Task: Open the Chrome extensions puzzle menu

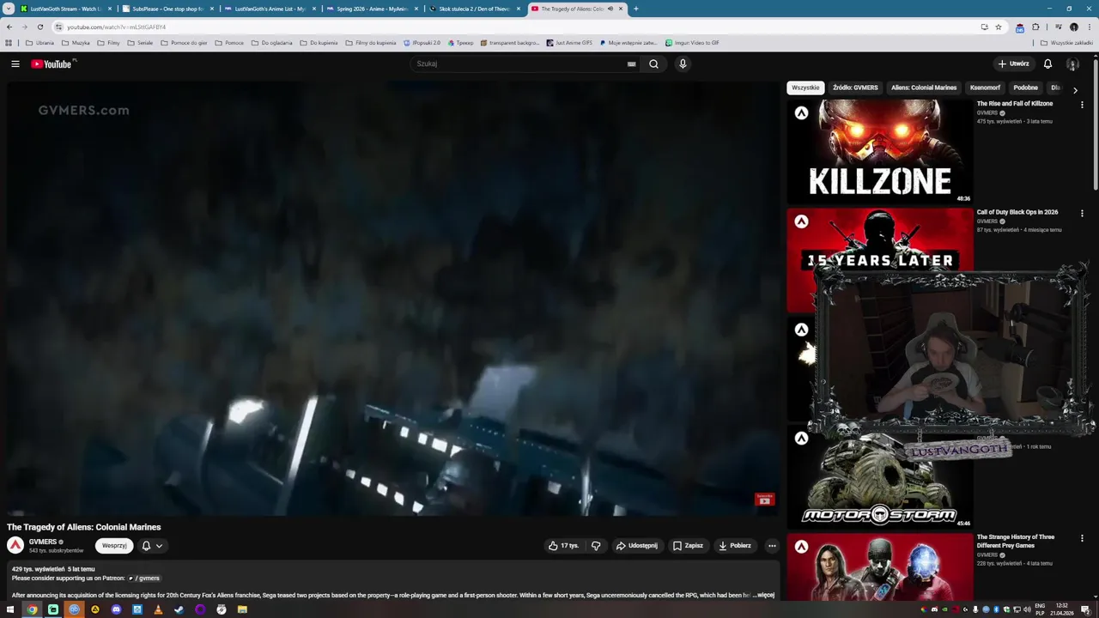Action: [x=1035, y=27]
